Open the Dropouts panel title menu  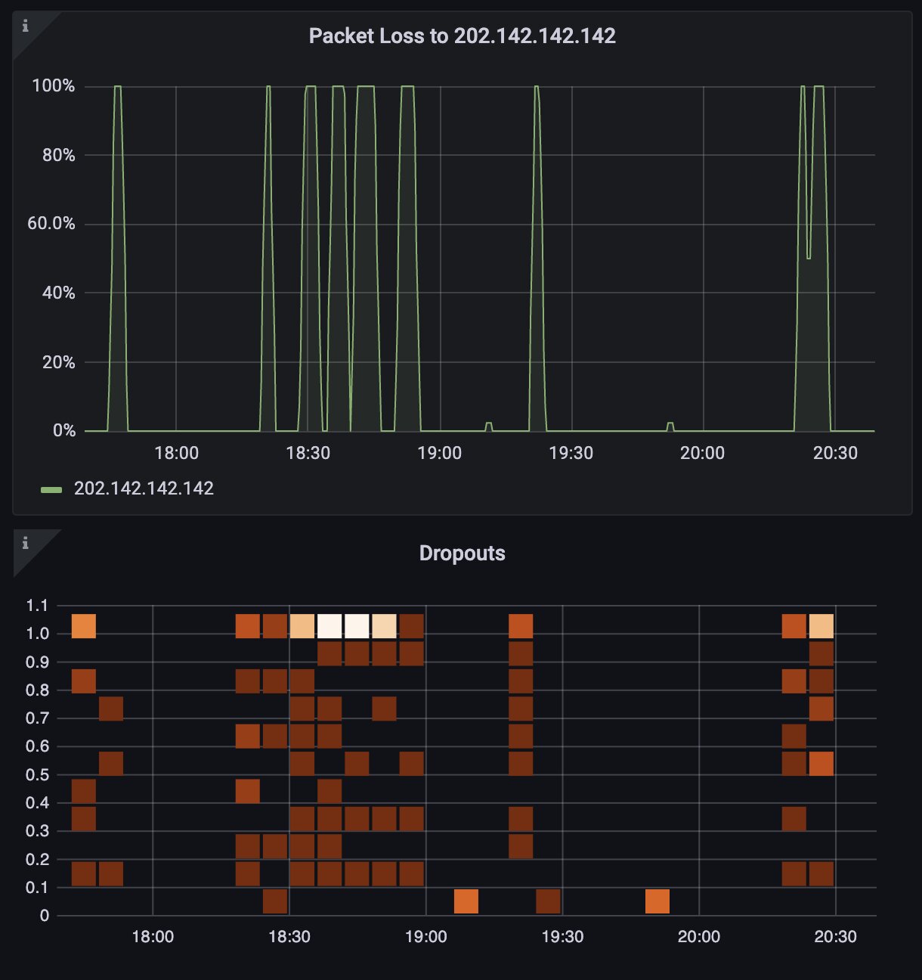(463, 553)
